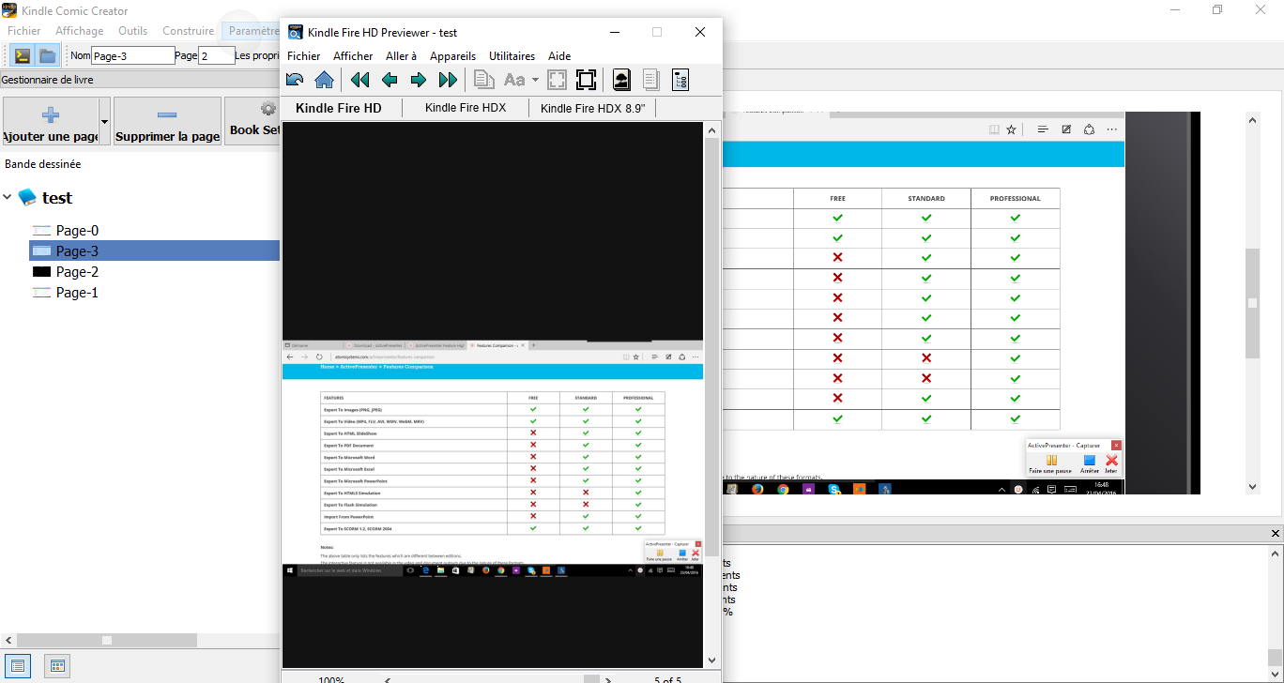Open the Aide menu

tap(559, 56)
